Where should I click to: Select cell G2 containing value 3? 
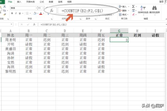119,40
